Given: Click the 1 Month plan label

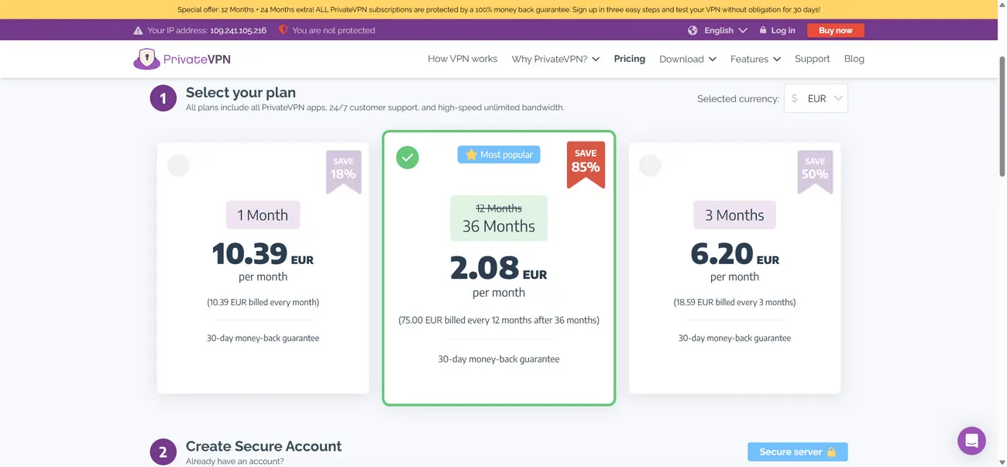Looking at the screenshot, I should [x=263, y=215].
